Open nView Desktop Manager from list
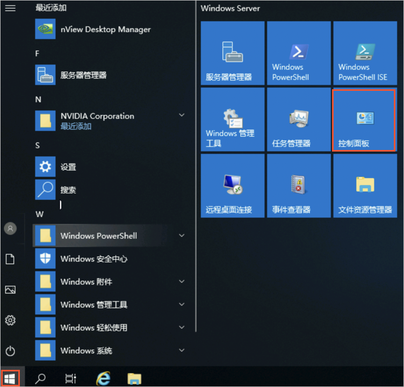Image resolution: width=404 pixels, height=387 pixels. [105, 30]
